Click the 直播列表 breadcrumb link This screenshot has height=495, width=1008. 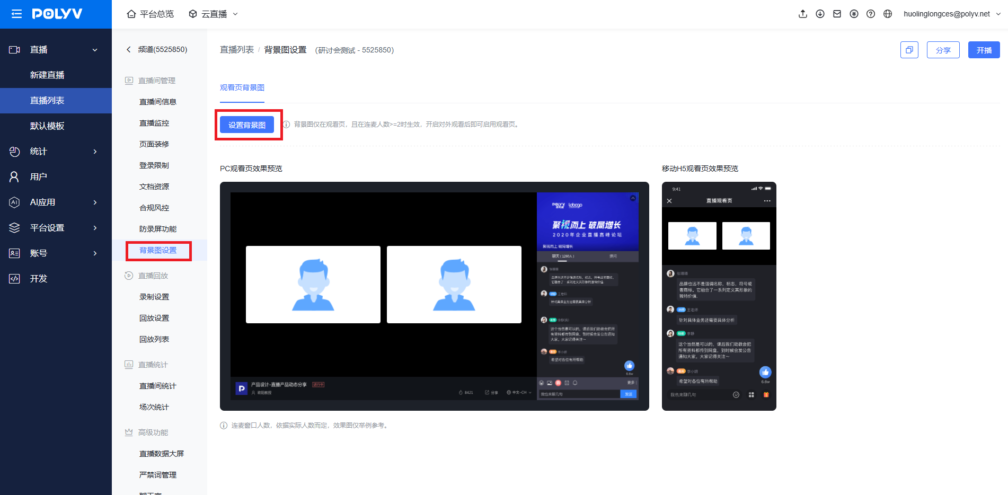pos(237,50)
